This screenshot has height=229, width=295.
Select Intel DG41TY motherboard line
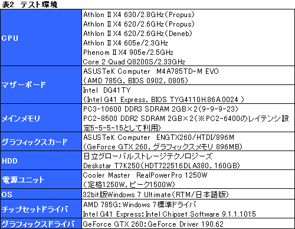click(x=107, y=90)
